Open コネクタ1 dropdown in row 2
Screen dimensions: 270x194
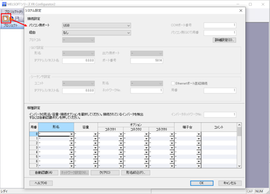(121, 143)
